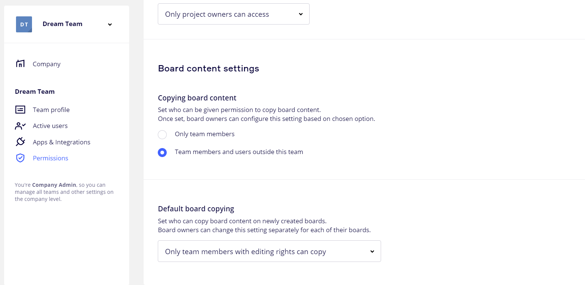This screenshot has height=285, width=585.
Task: Expand the Dream Team switcher chevron
Action: click(x=110, y=25)
